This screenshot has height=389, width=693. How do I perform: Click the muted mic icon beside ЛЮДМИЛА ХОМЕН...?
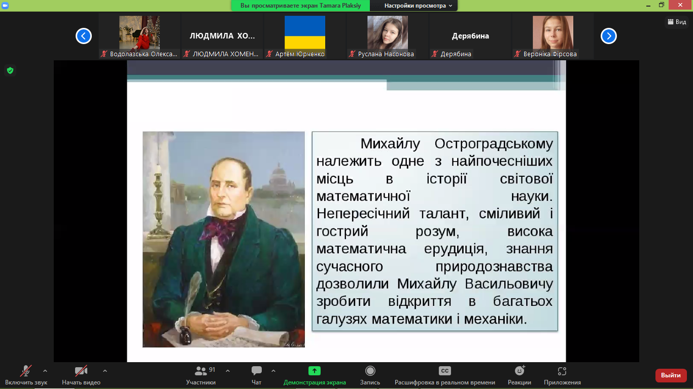(187, 54)
